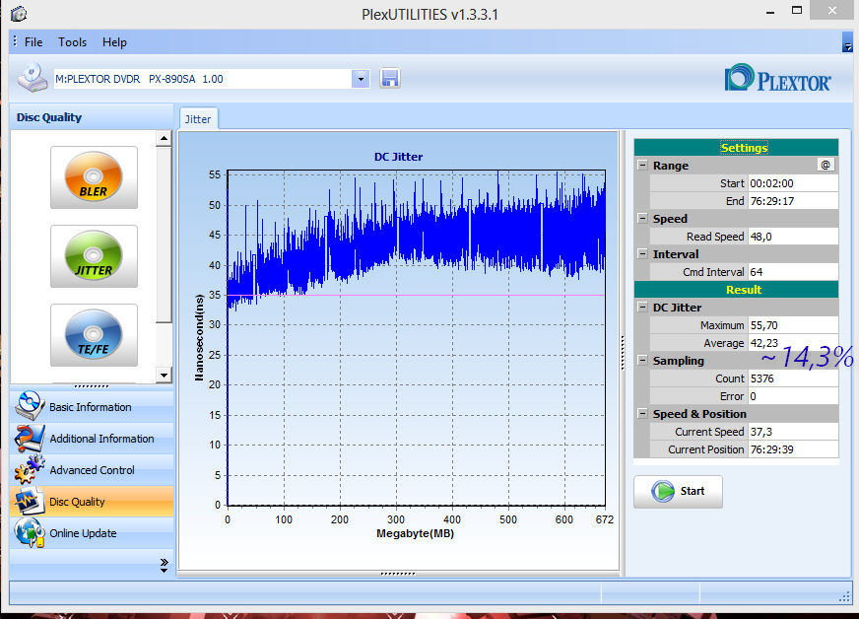Click the Cmd Interval value field
Screen dimensions: 859x619
[793, 272]
